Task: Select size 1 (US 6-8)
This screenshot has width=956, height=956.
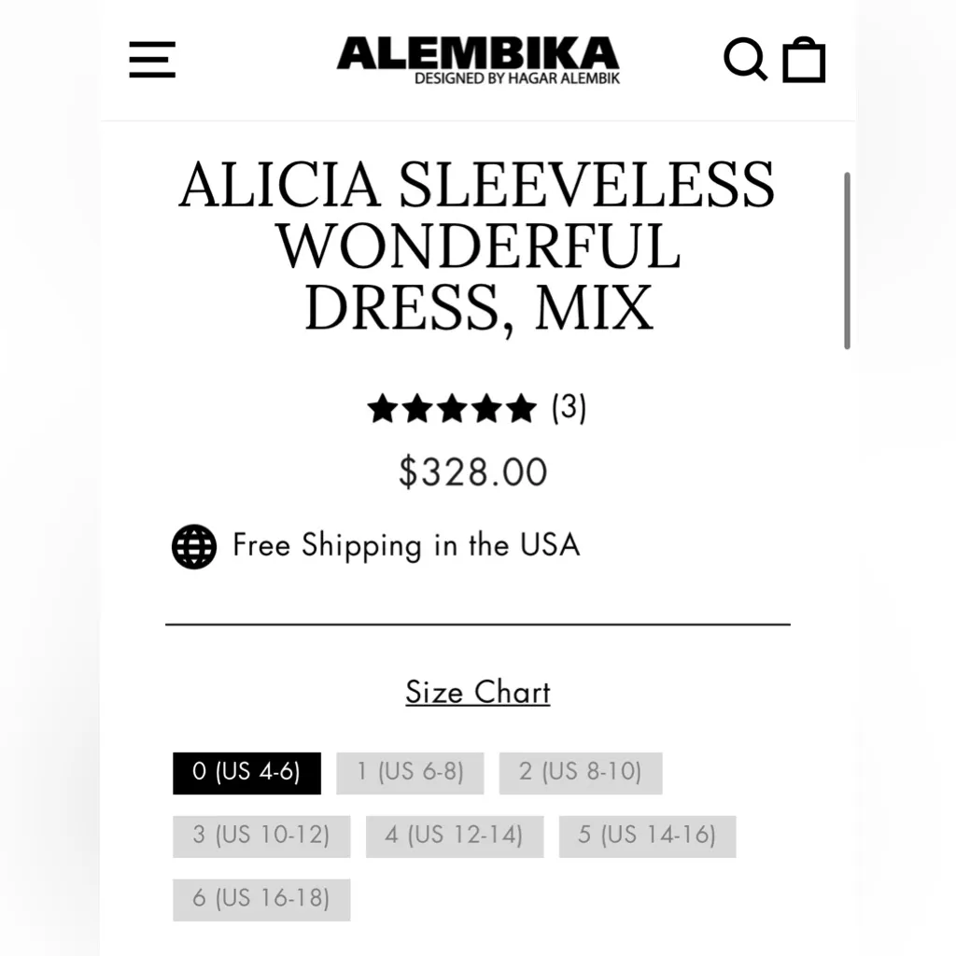Action: (x=409, y=773)
